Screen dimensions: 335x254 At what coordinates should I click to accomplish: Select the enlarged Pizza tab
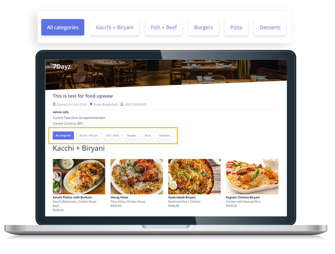tap(236, 27)
